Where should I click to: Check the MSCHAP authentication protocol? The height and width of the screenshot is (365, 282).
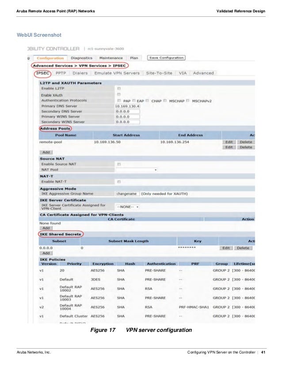165,101
